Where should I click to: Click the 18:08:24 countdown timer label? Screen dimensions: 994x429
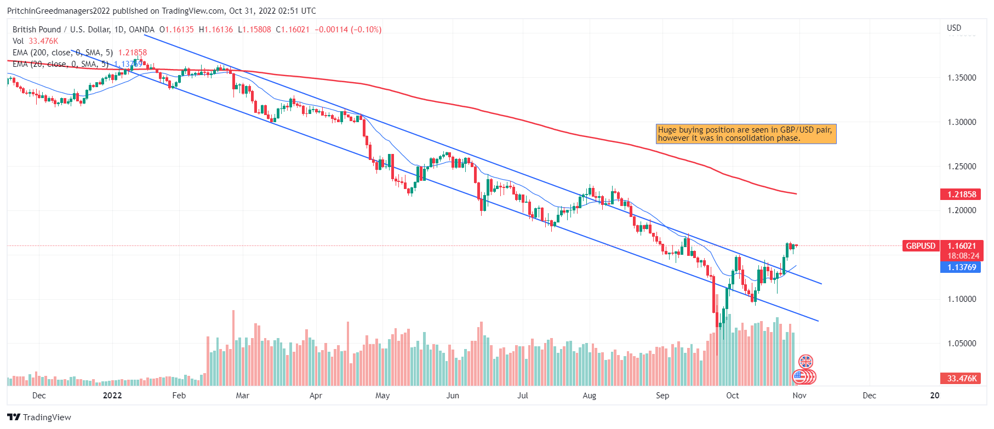tap(963, 256)
